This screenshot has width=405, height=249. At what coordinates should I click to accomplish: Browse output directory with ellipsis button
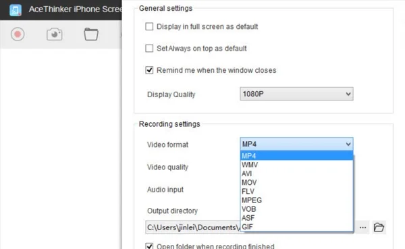[x=362, y=227]
